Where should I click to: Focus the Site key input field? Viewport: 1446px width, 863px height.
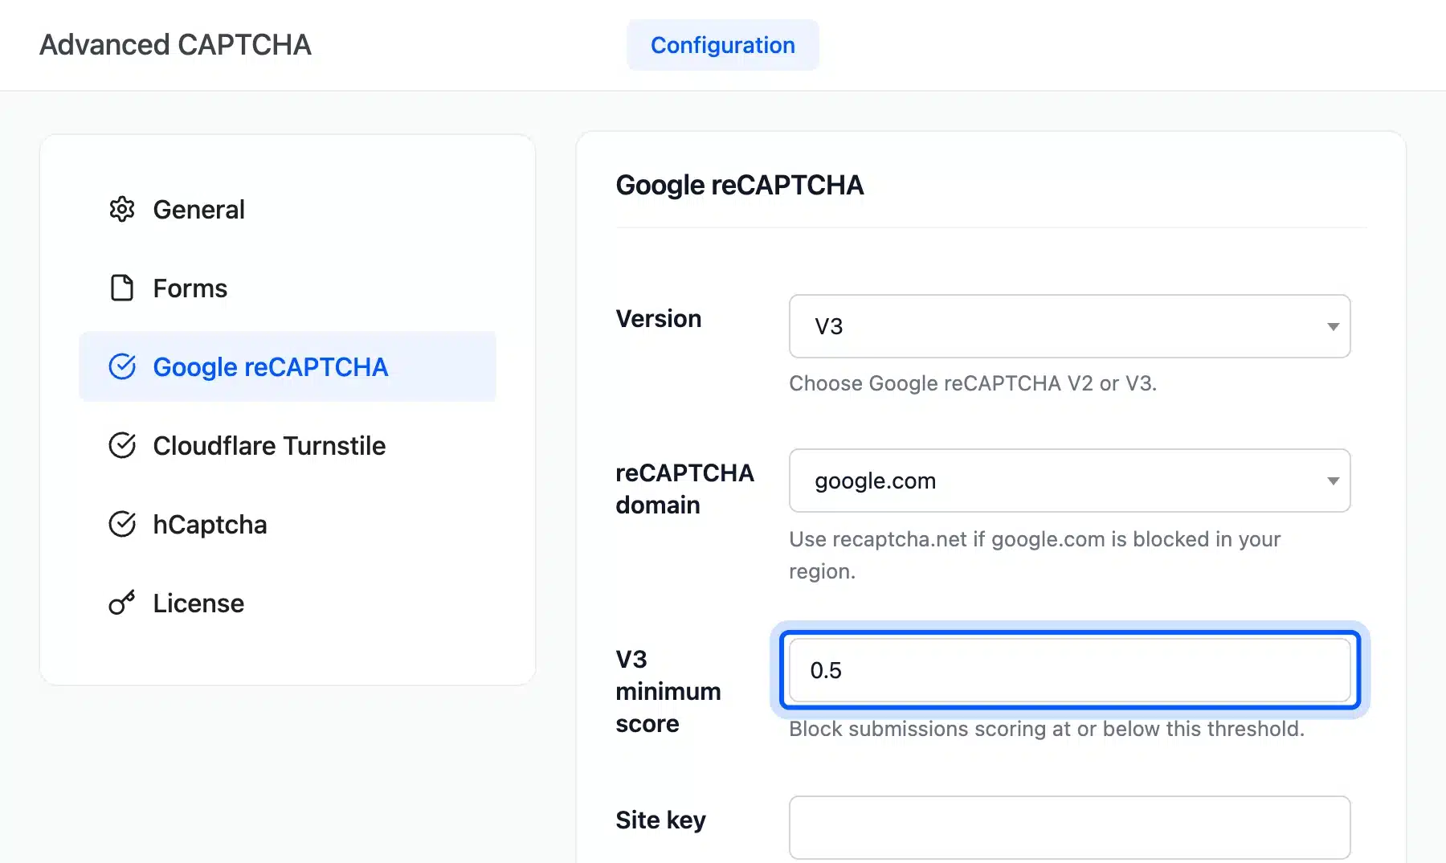tap(1070, 828)
